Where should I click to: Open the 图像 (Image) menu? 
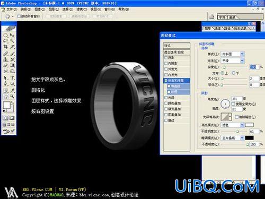pos(40,9)
